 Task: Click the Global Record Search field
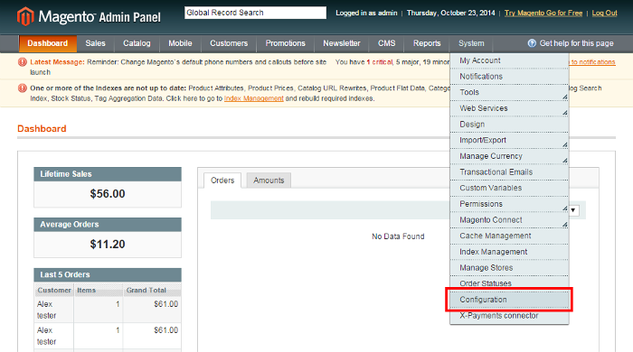(255, 13)
